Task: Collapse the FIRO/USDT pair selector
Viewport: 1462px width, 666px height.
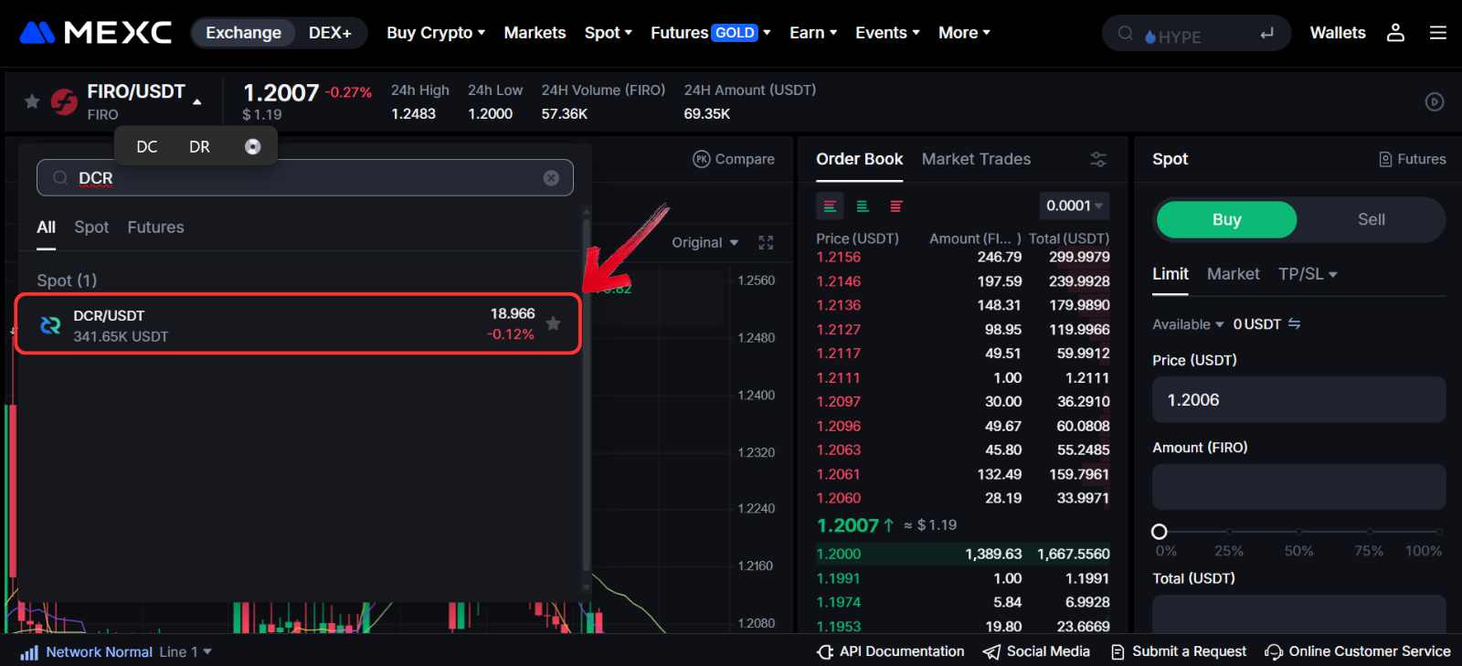Action: pyautogui.click(x=197, y=102)
